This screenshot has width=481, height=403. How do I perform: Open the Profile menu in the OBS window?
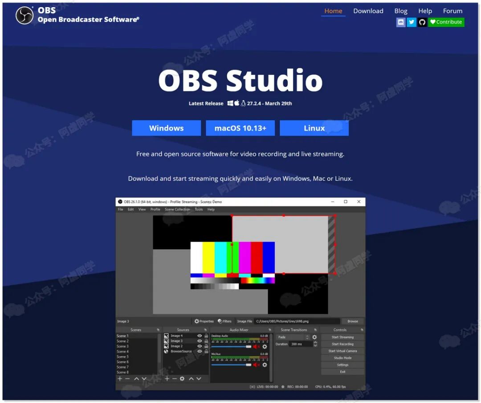pyautogui.click(x=155, y=210)
